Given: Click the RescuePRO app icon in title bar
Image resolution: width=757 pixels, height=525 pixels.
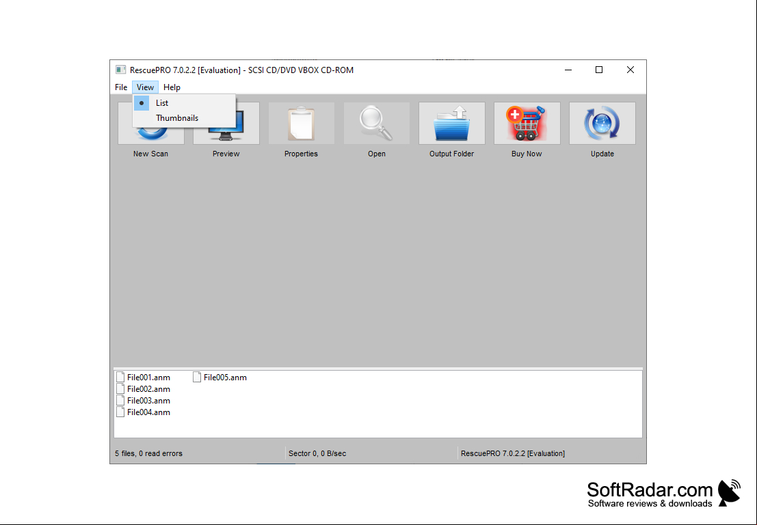Looking at the screenshot, I should 120,70.
